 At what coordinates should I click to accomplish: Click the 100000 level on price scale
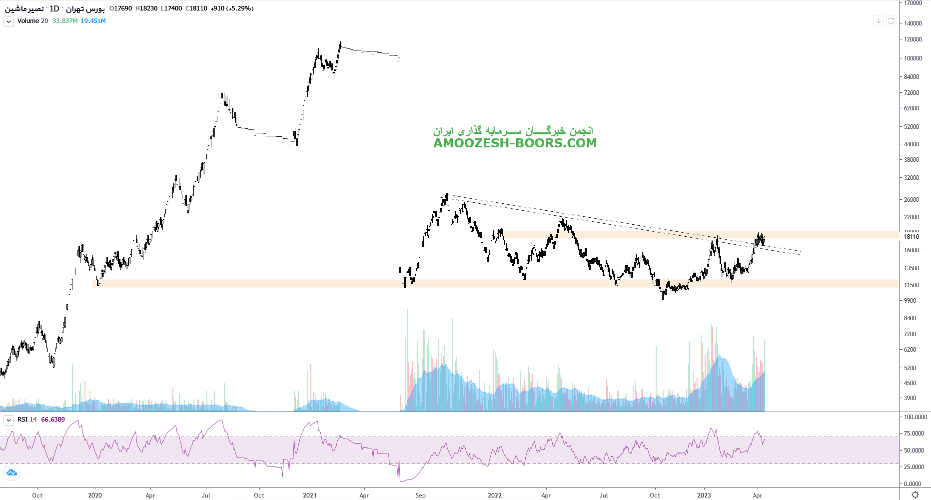913,58
